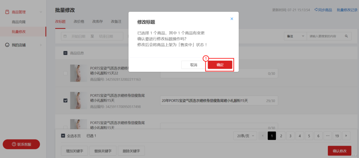This screenshot has width=359, height=158.
Task: Click the 商品管理 bag icon
Action: pyautogui.click(x=7, y=12)
